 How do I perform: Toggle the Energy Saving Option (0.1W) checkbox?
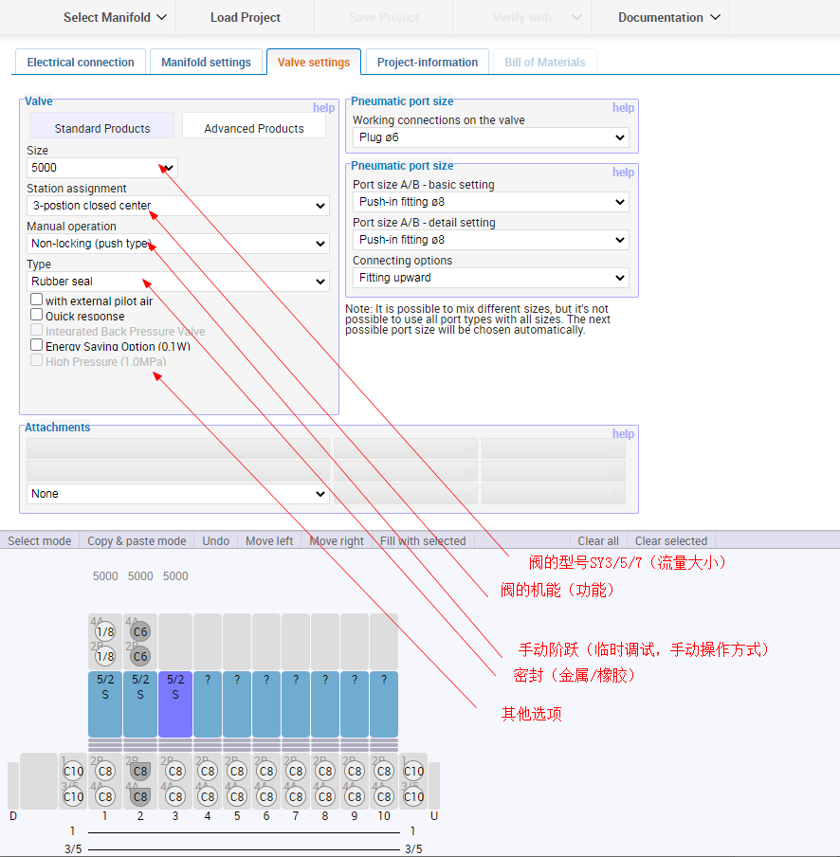[36, 345]
